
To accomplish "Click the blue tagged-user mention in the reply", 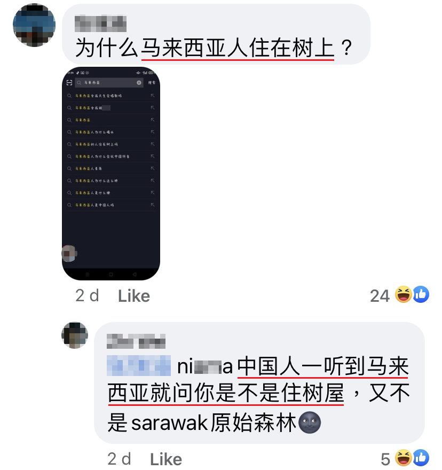I will (139, 366).
